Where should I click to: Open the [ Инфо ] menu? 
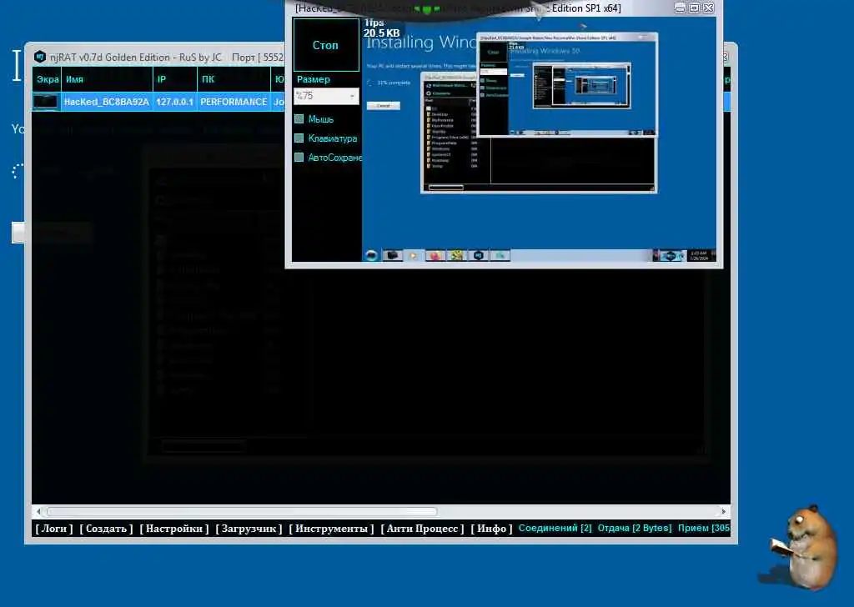[492, 529]
